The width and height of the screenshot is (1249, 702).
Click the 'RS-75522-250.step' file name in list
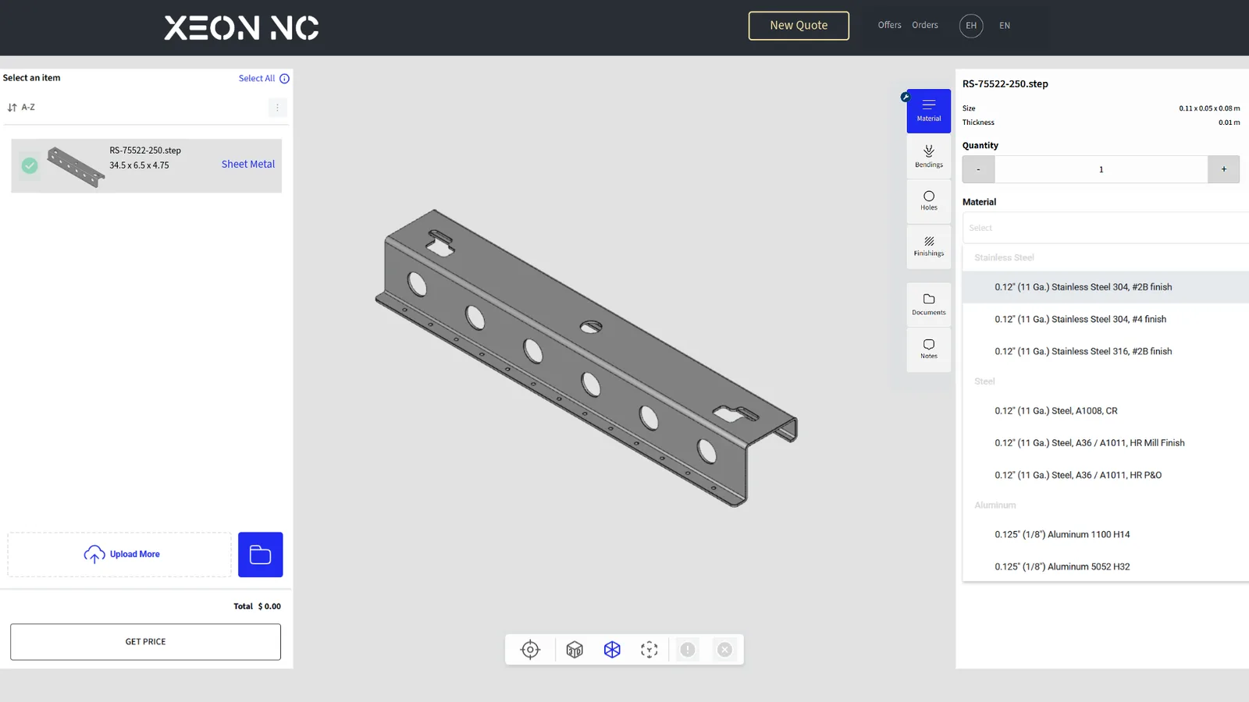pyautogui.click(x=145, y=151)
